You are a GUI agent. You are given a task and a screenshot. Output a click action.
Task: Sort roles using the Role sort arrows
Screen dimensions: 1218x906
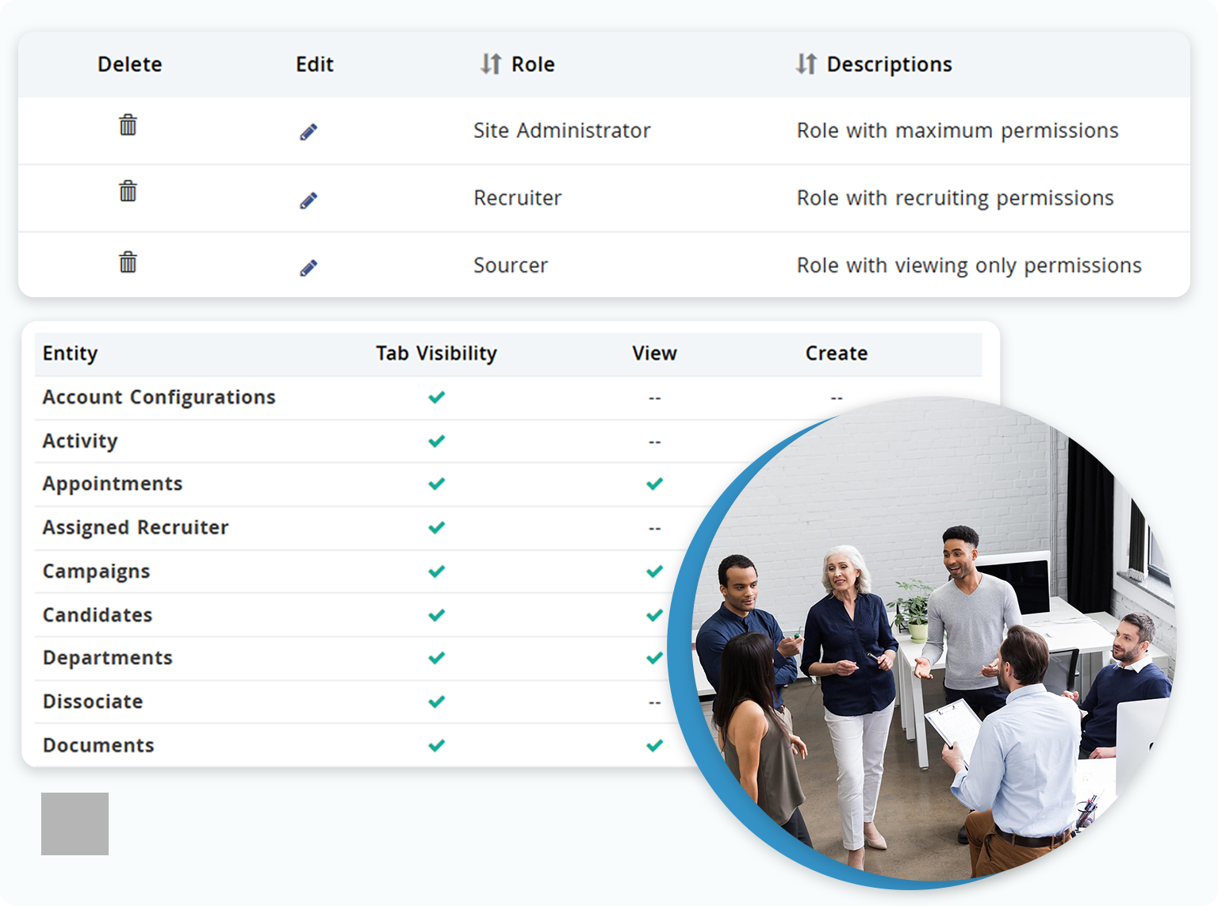coord(491,64)
